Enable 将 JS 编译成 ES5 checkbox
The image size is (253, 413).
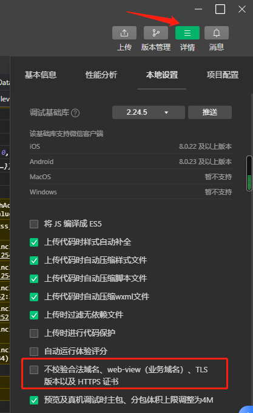(x=34, y=224)
